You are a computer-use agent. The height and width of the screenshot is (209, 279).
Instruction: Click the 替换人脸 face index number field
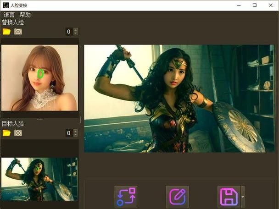pyautogui.click(x=69, y=32)
